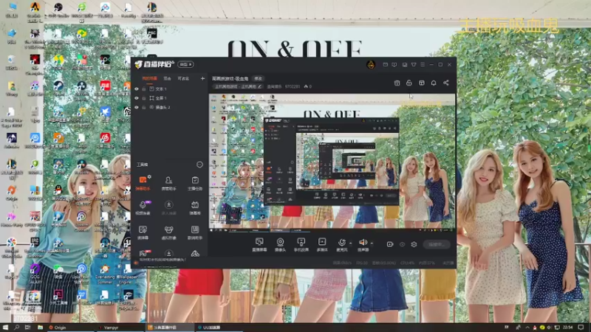Lock the 文本 1 layer

[x=144, y=89]
